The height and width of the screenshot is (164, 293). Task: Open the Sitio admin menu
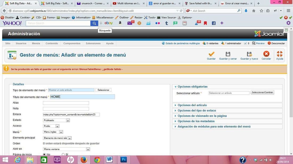[8, 43]
